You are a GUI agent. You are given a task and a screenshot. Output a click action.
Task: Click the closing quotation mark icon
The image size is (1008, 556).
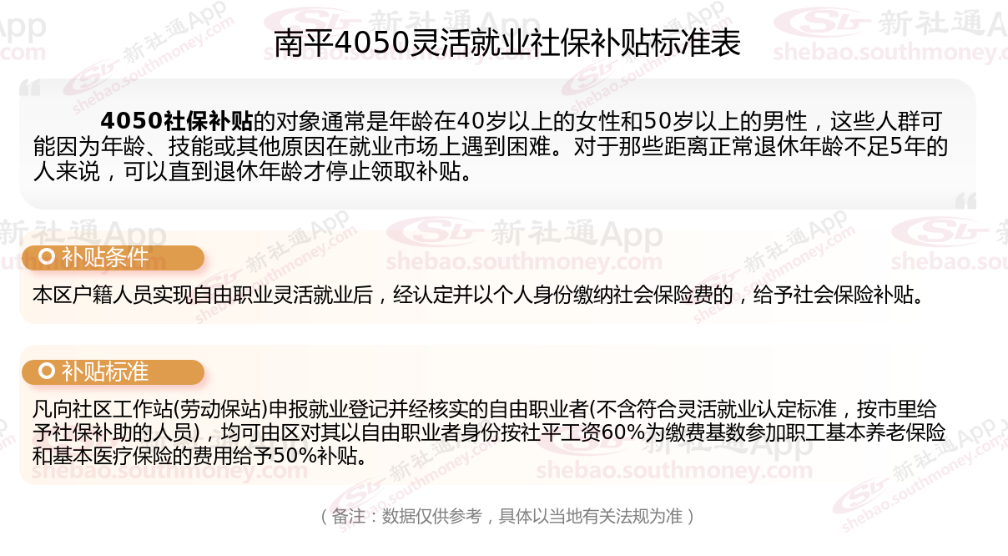click(x=965, y=200)
